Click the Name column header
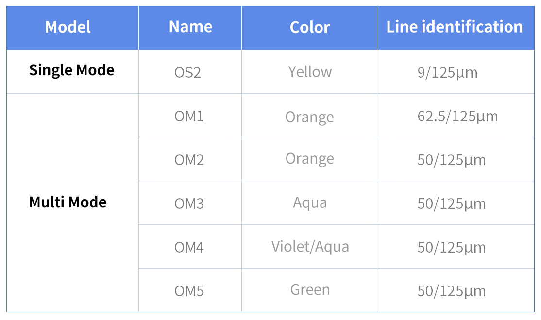The width and height of the screenshot is (541, 320). pyautogui.click(x=190, y=28)
